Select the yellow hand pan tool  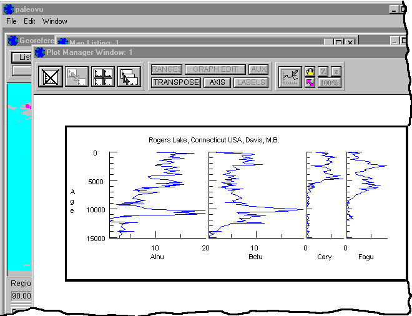310,71
